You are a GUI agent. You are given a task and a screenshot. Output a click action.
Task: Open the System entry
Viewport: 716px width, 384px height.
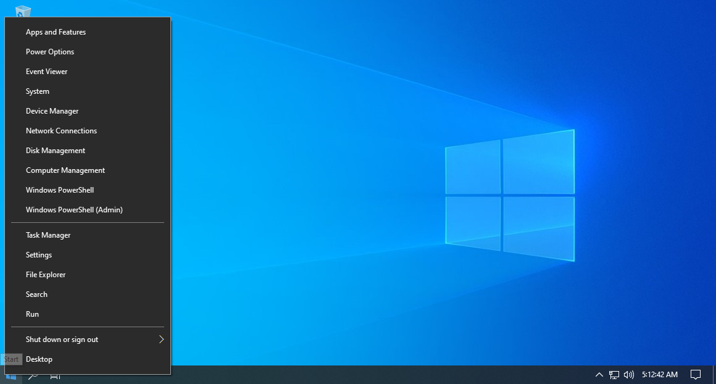pyautogui.click(x=88, y=91)
